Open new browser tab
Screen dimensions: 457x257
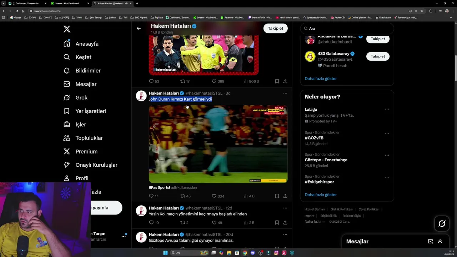click(x=137, y=3)
